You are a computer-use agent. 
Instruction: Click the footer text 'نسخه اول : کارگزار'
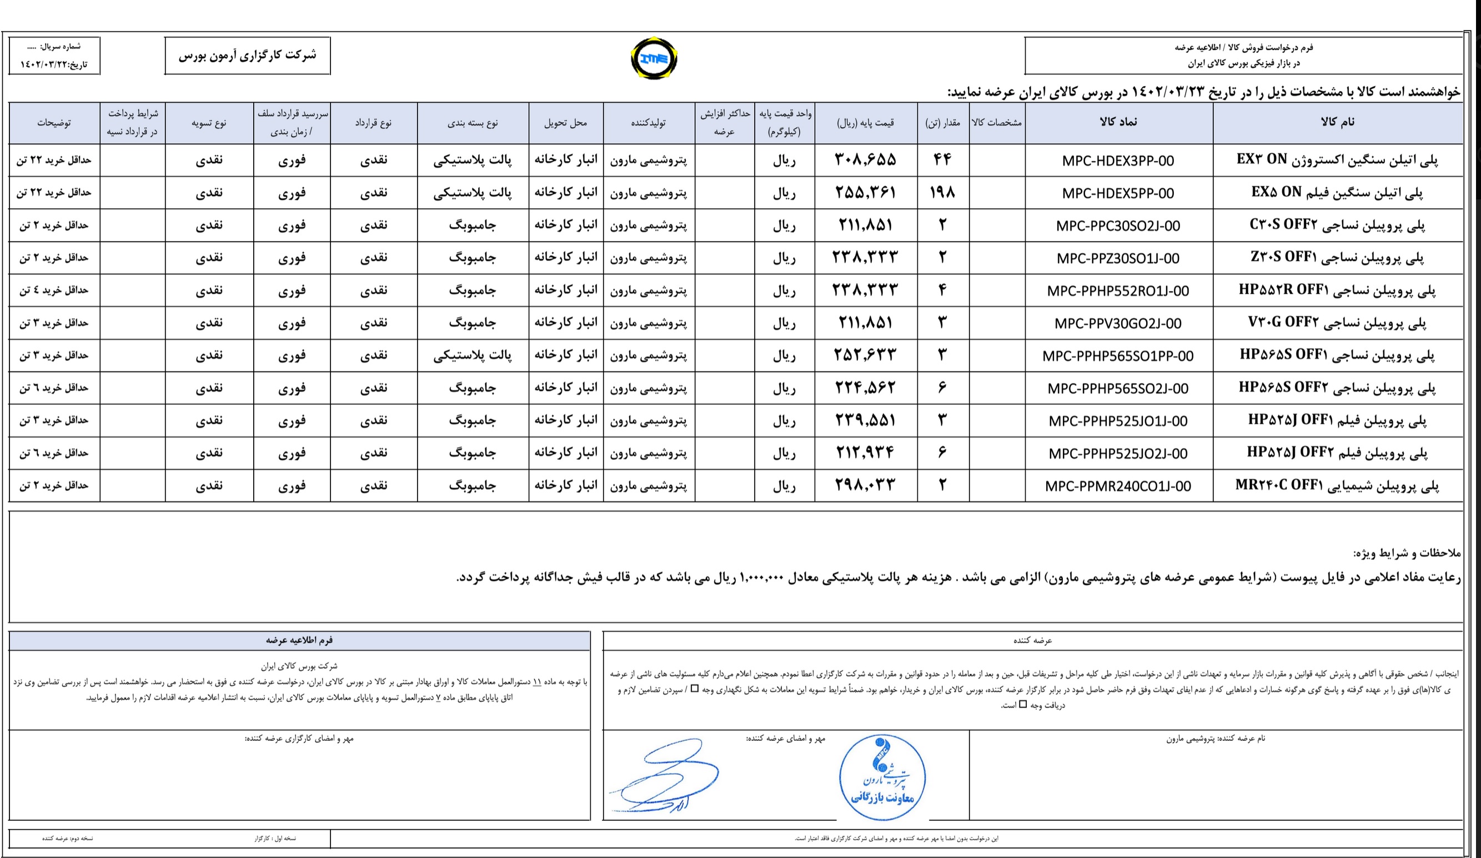(x=275, y=839)
